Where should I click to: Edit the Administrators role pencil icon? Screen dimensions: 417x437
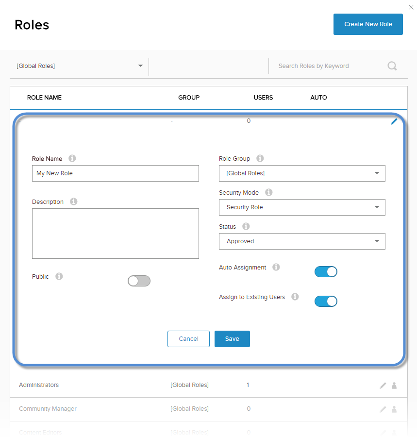(x=383, y=386)
